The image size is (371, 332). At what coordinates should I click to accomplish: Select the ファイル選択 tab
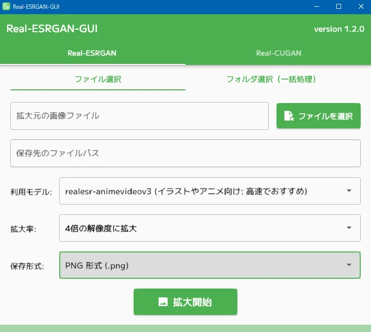pyautogui.click(x=98, y=79)
